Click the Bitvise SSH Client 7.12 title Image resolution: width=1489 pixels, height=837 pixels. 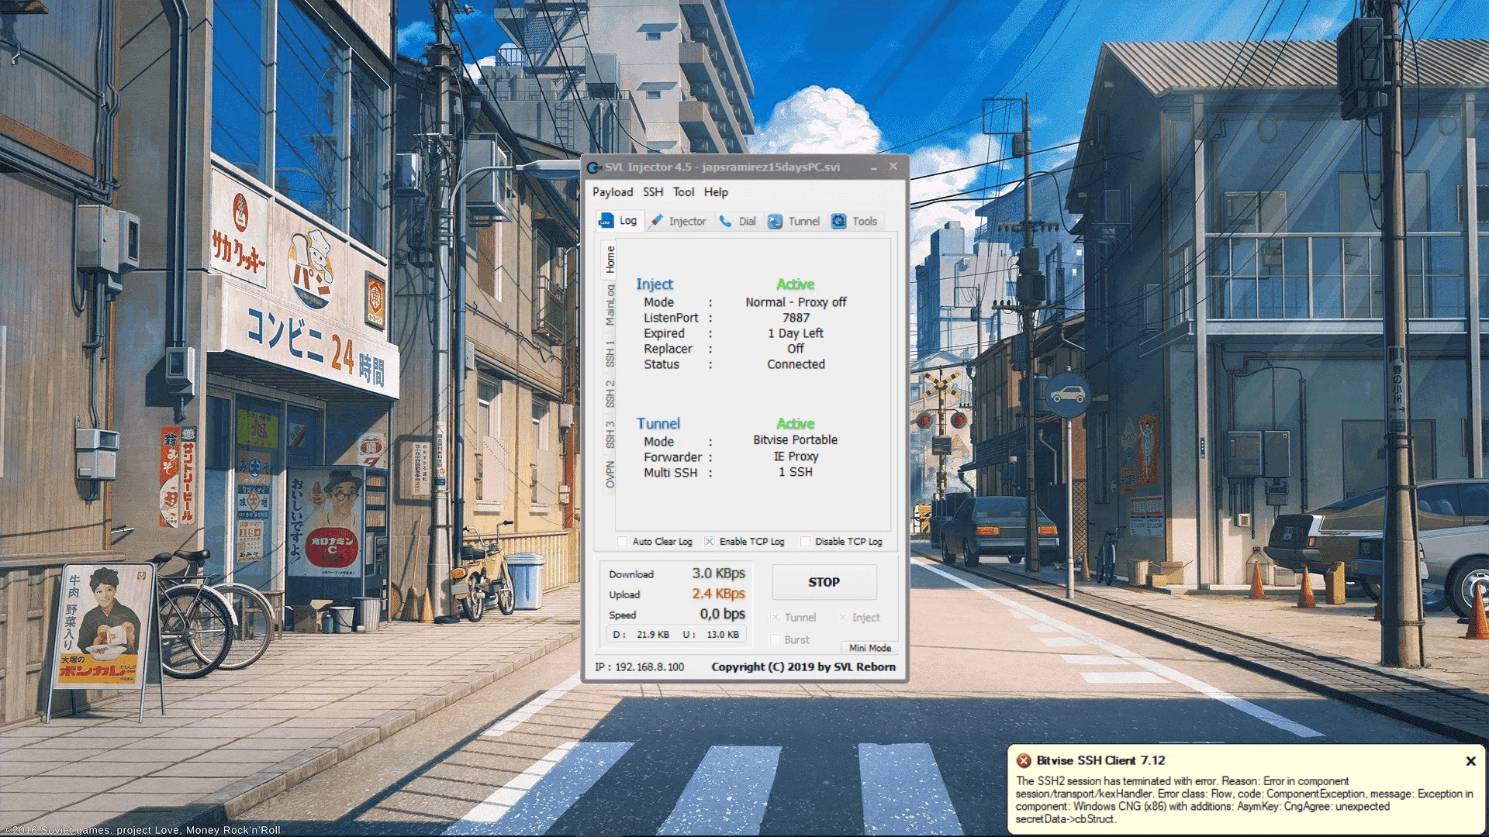[1100, 761]
